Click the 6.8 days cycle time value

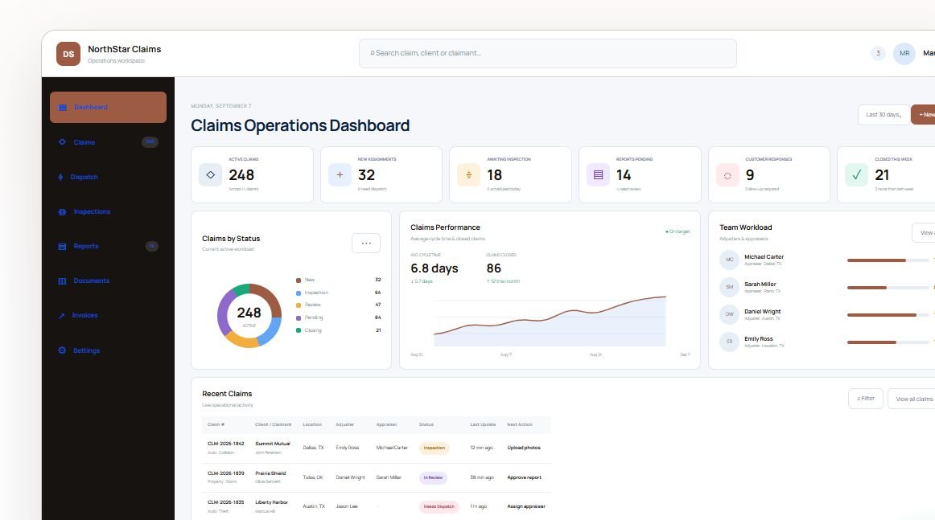point(435,268)
